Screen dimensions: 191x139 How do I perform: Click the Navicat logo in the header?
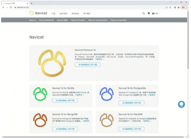(x=38, y=13)
